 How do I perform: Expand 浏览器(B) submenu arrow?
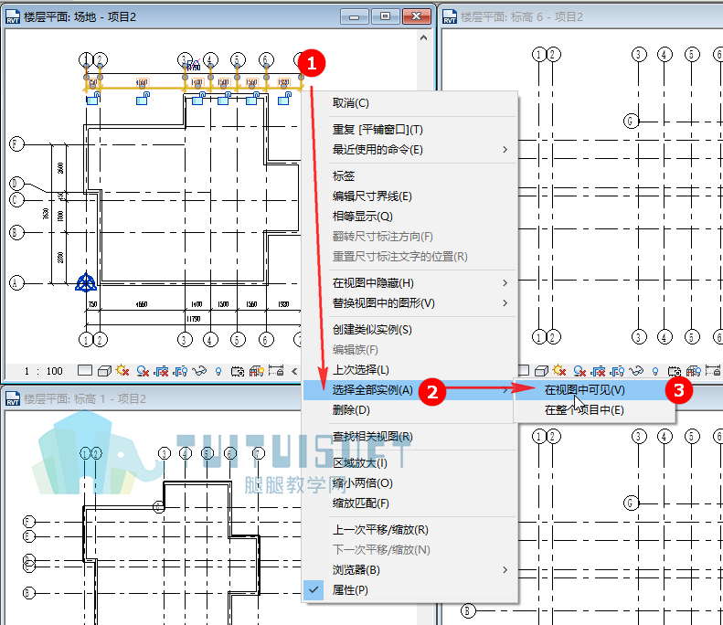point(505,569)
